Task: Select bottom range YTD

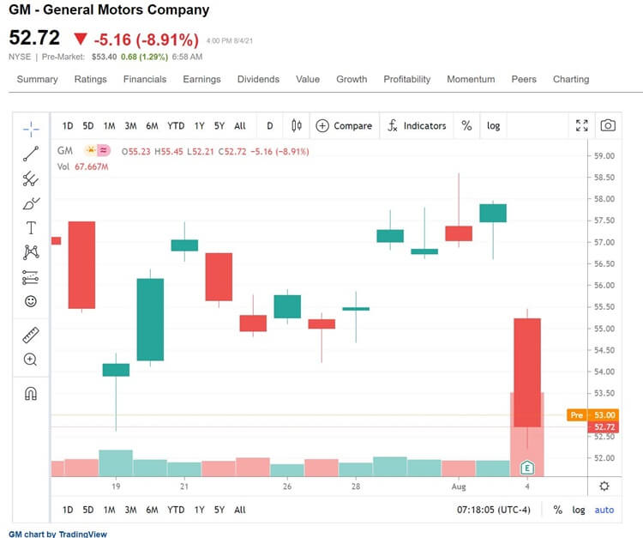Action: coord(176,510)
